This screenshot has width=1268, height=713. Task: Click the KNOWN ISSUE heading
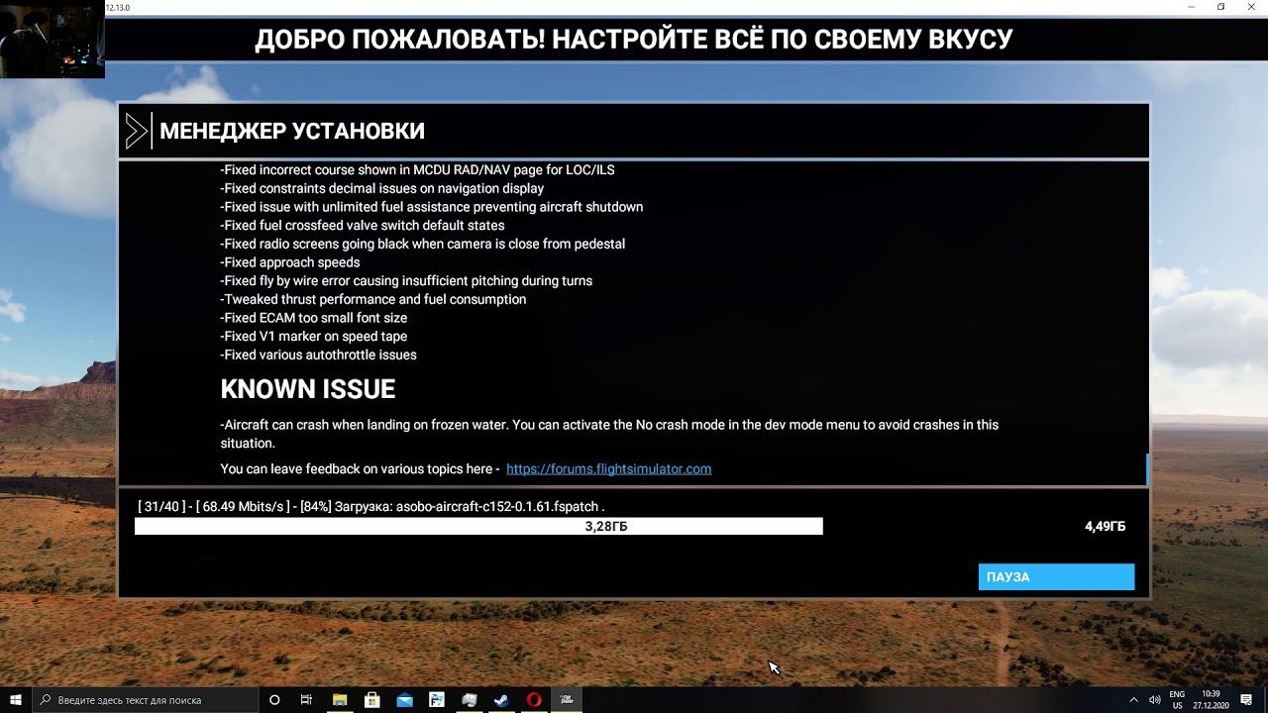[308, 389]
